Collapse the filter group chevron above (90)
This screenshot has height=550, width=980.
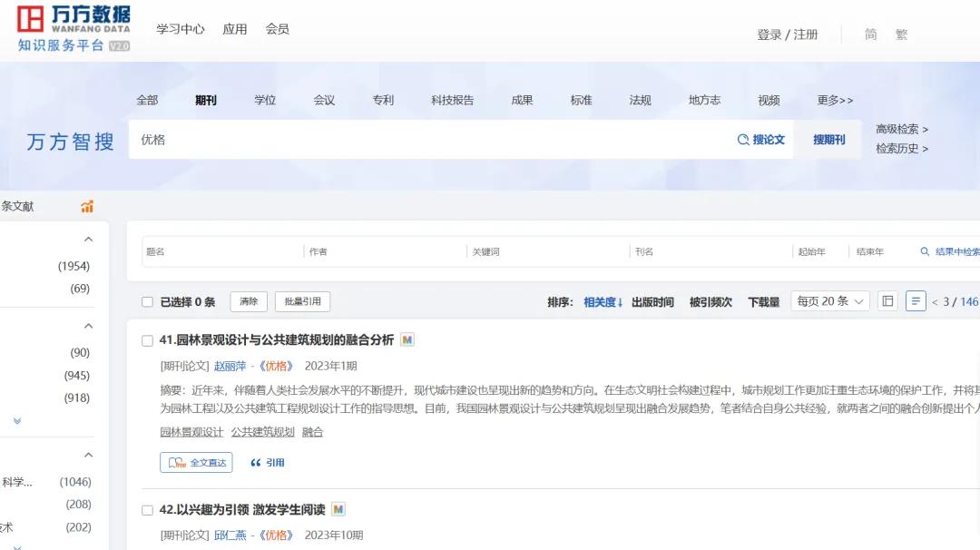point(89,326)
